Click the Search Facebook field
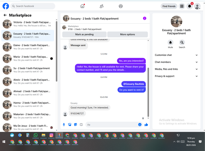Screen dimensions: 205x151 (x=33, y=6)
